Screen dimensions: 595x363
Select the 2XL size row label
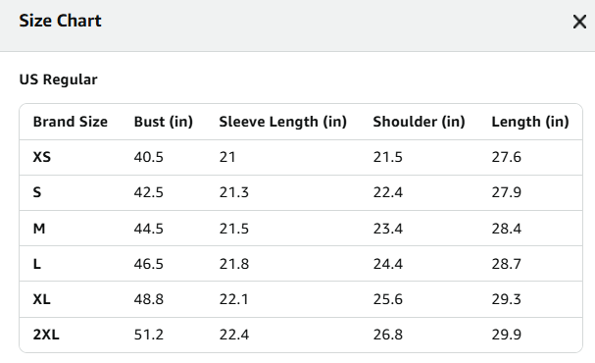click(46, 335)
